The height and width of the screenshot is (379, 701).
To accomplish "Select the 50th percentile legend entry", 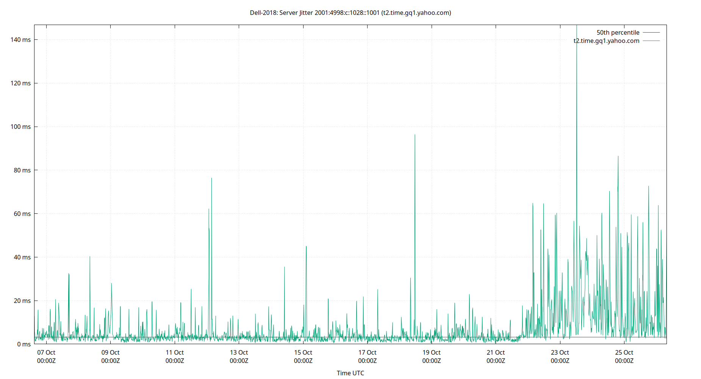I will point(617,32).
